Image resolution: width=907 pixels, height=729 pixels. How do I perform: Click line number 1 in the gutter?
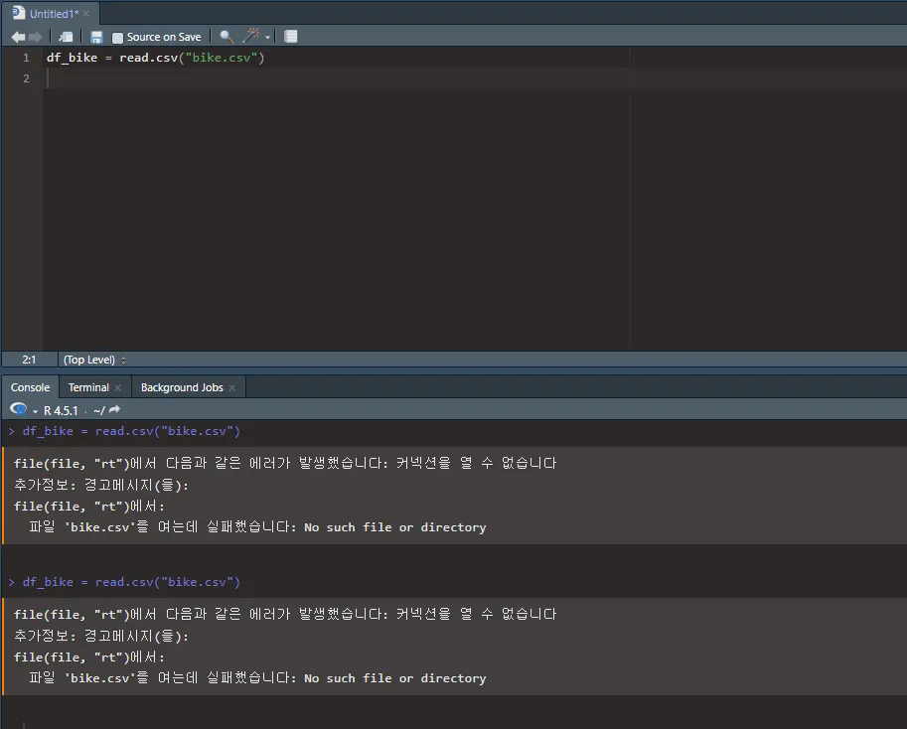click(x=26, y=58)
